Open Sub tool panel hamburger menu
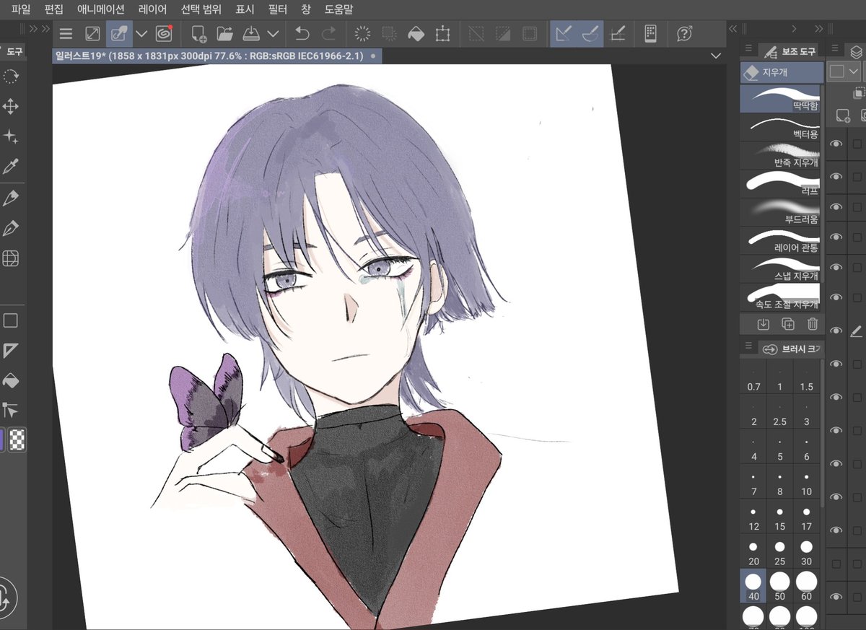The image size is (866, 630). [748, 50]
